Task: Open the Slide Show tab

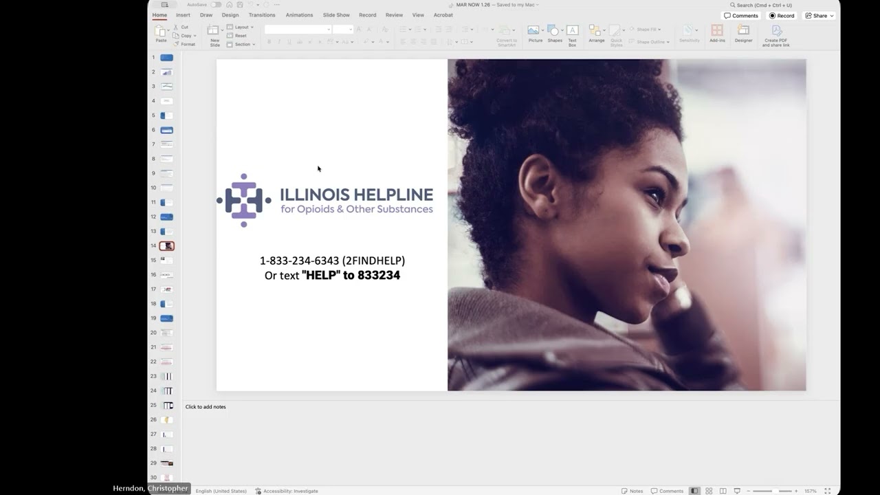Action: point(336,15)
